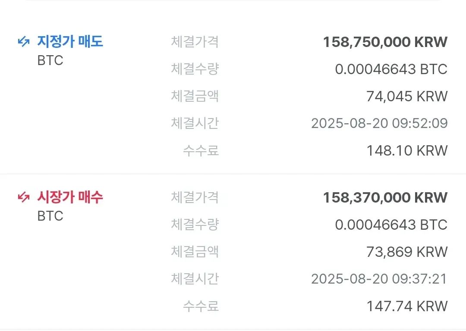Click the 체결가격 label in the sell order
The height and width of the screenshot is (331, 466).
(x=195, y=42)
